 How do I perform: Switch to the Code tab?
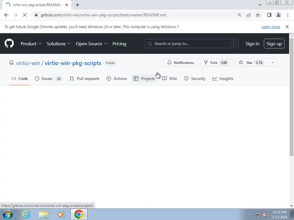tap(20, 78)
